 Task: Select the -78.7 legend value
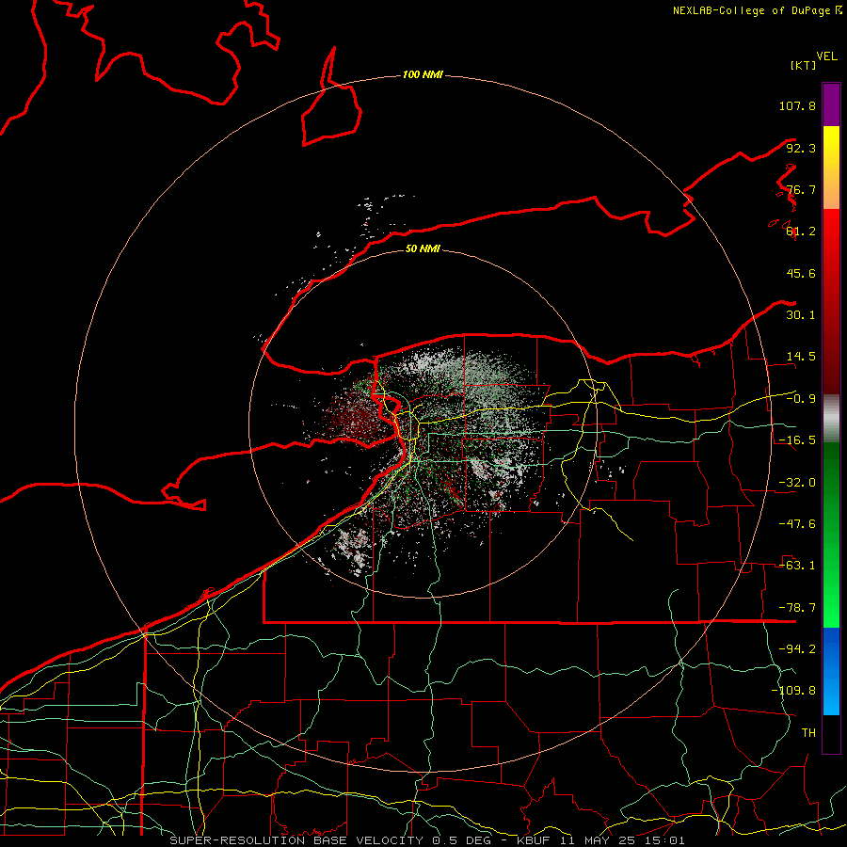pos(797,608)
